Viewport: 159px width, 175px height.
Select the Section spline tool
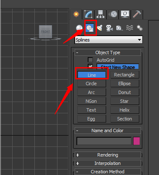coord(125,119)
